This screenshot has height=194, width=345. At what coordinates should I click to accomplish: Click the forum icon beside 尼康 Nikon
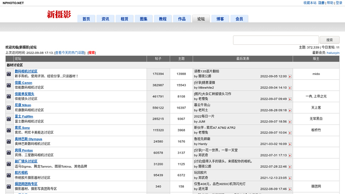coord(9,107)
